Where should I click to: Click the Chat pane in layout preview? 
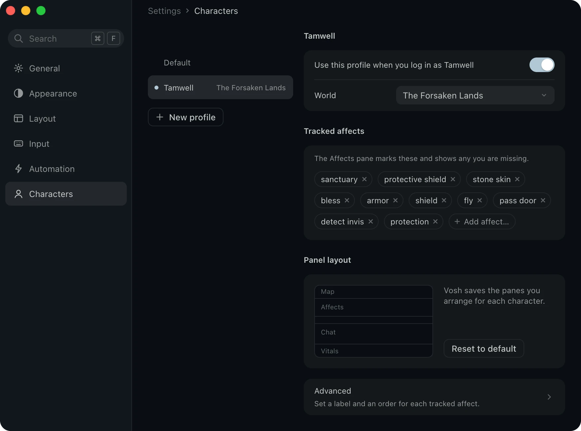374,334
